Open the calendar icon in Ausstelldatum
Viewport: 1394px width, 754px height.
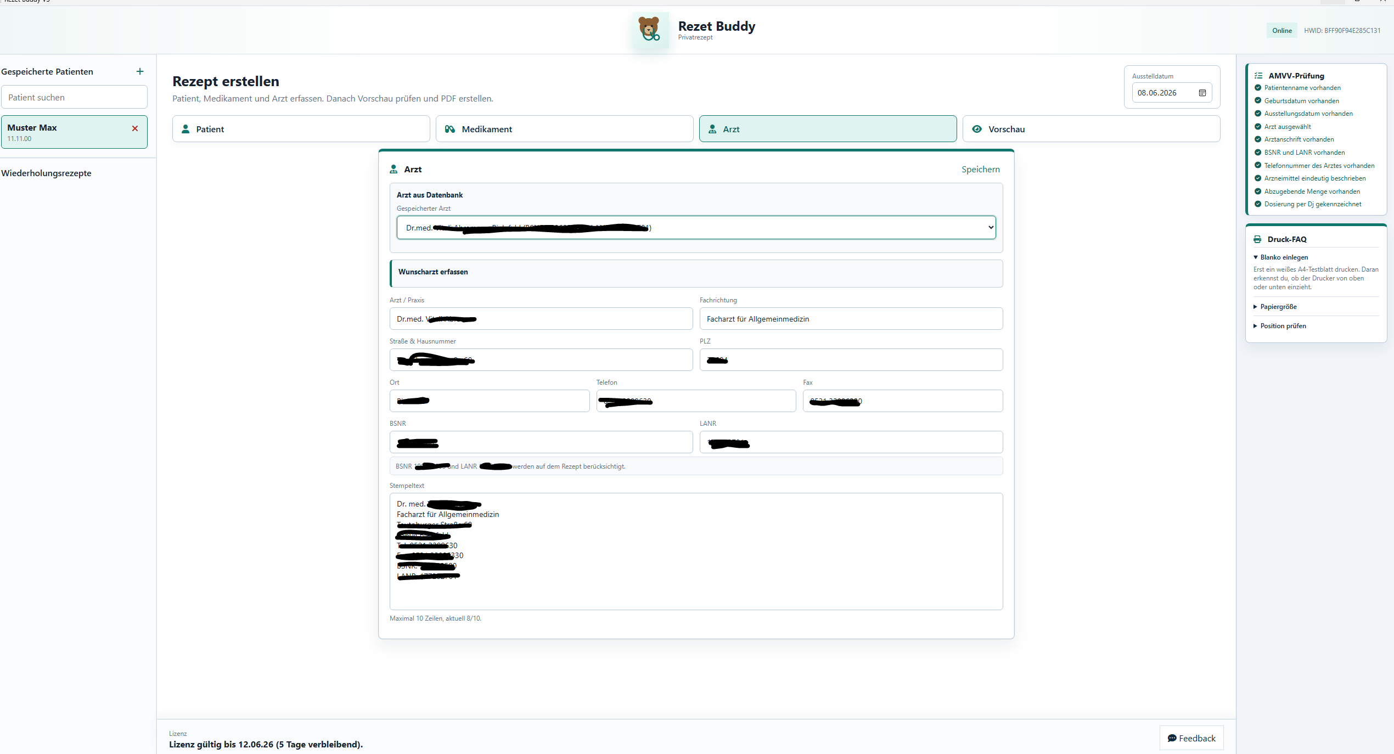tap(1202, 93)
